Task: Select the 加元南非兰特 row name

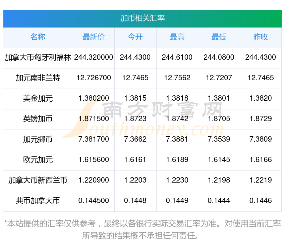Action: (38, 78)
